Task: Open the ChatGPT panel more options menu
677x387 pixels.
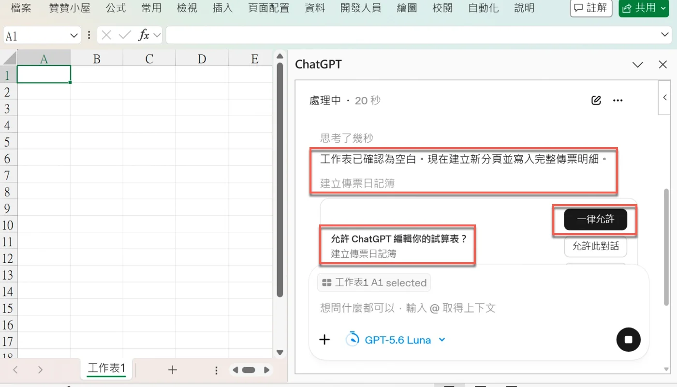Action: coord(618,101)
